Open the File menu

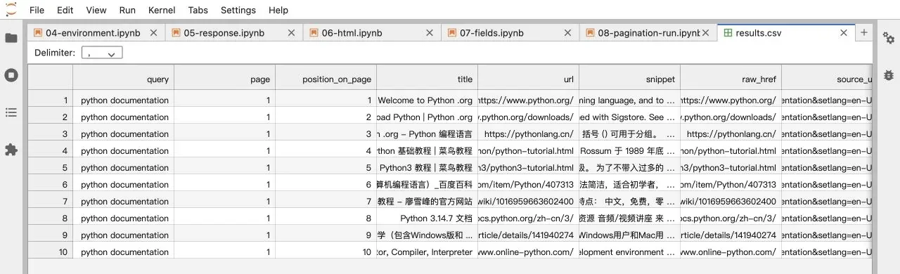coord(37,10)
